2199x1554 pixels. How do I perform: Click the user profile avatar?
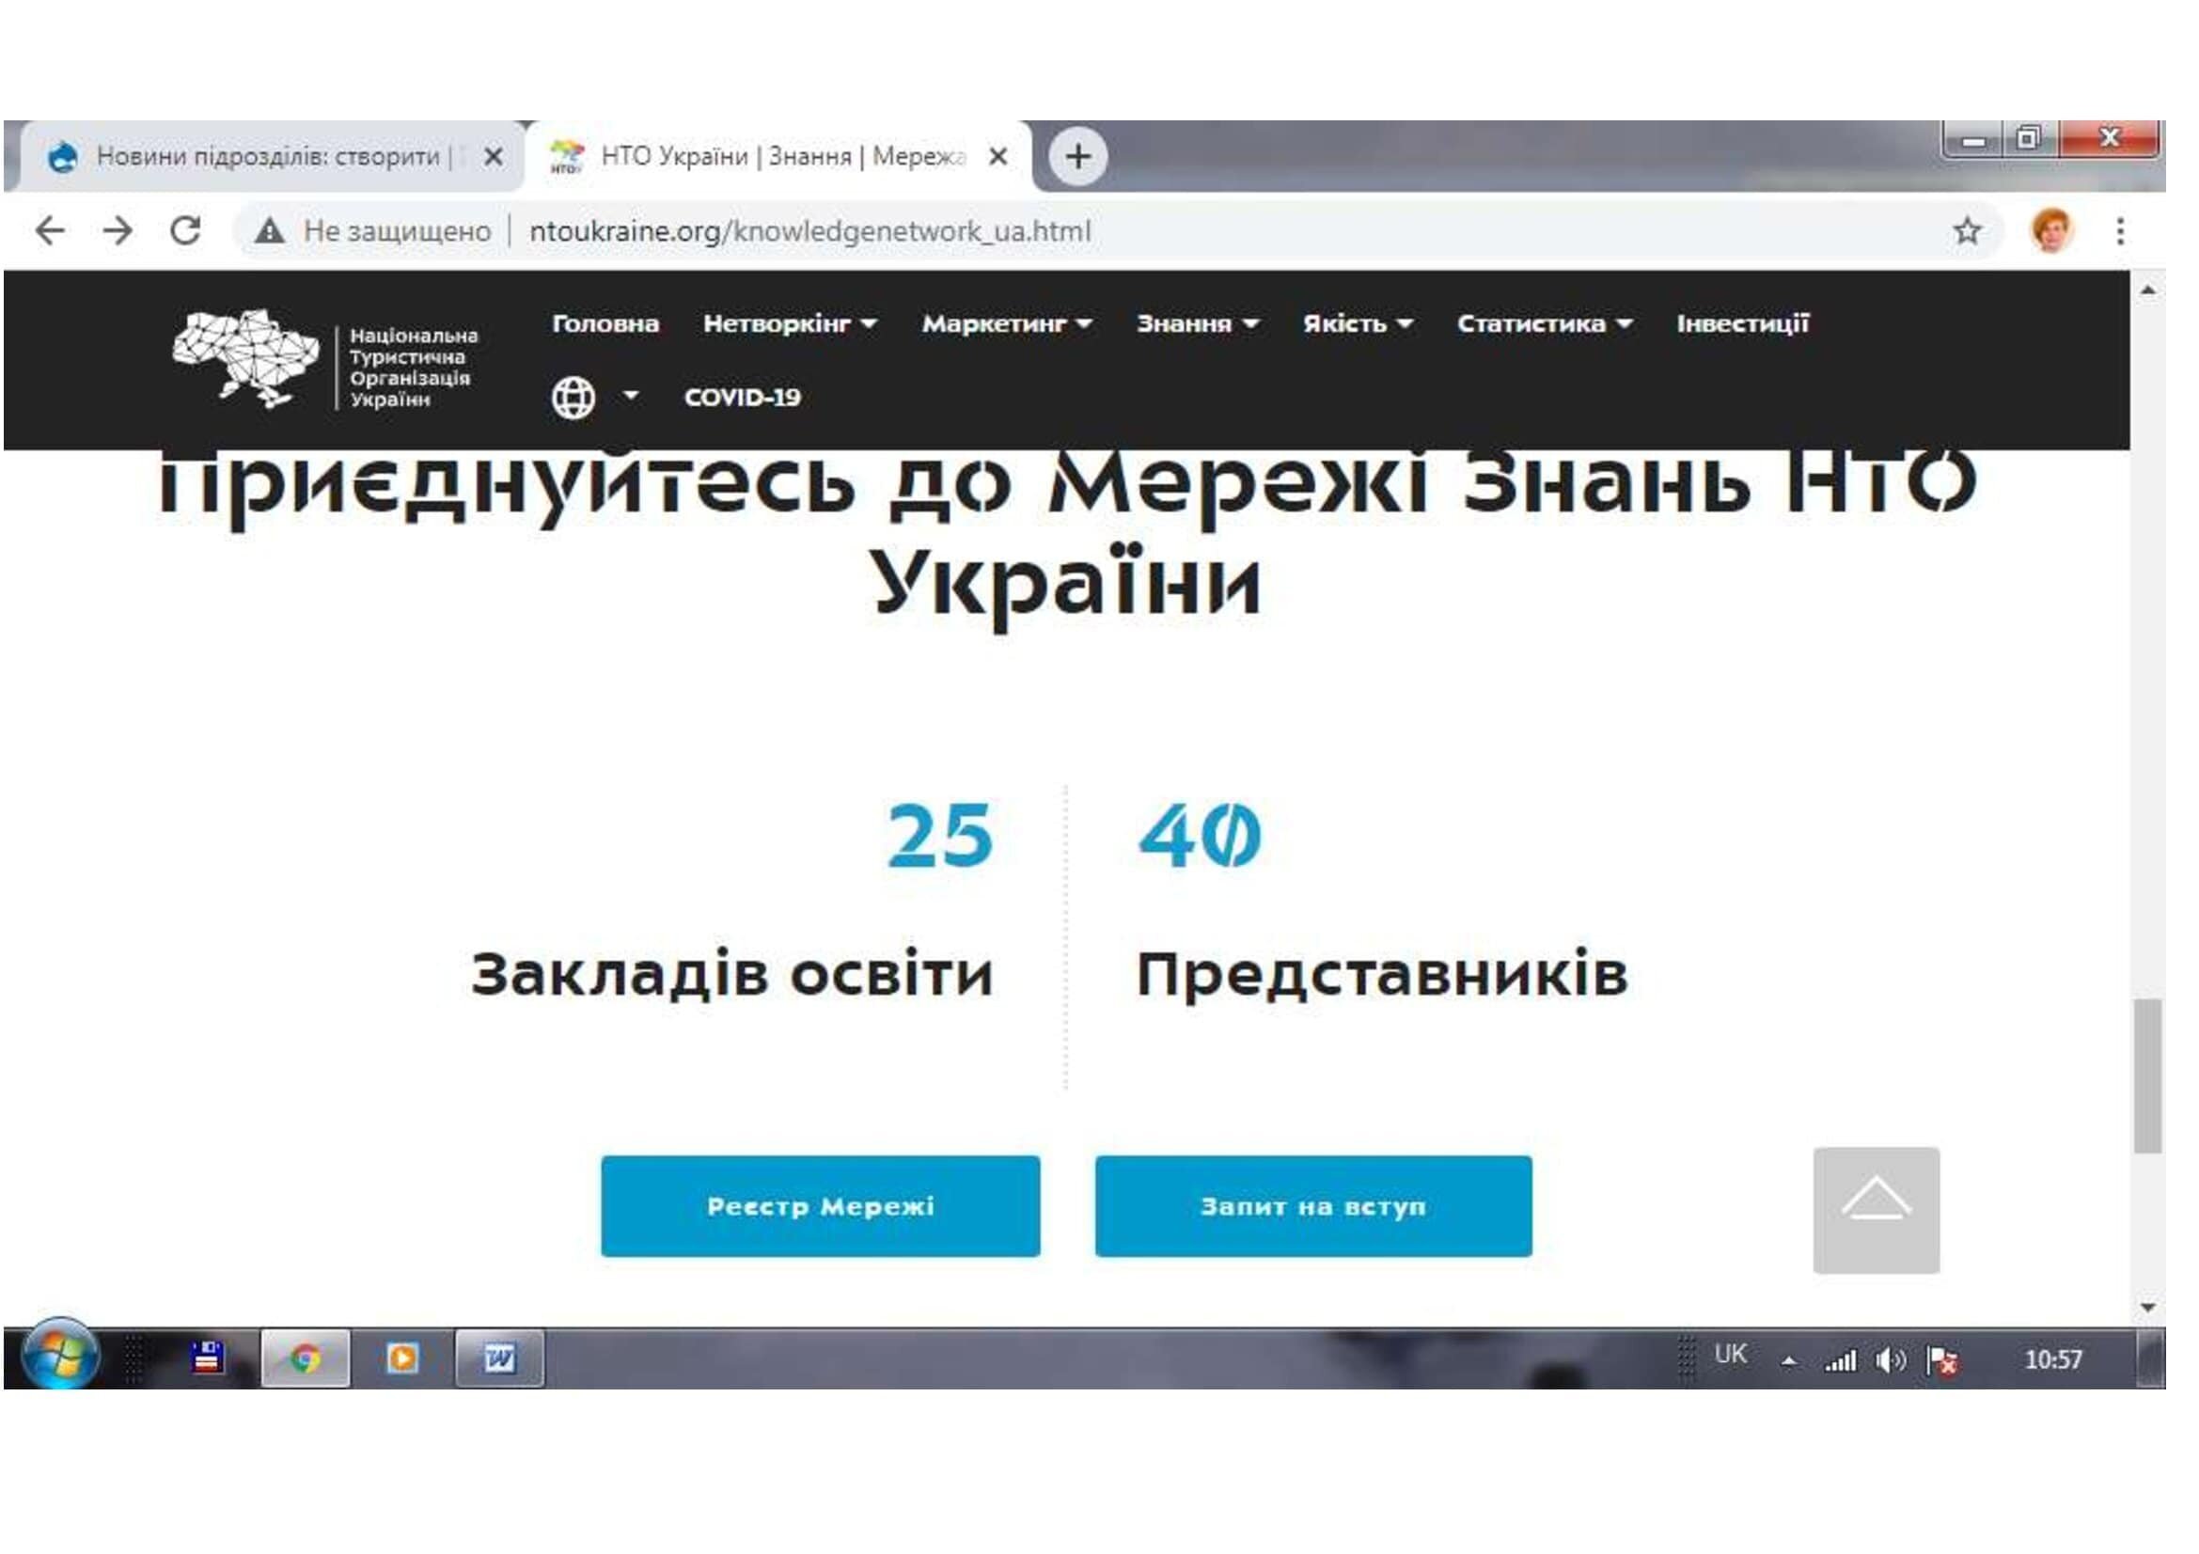click(2050, 230)
